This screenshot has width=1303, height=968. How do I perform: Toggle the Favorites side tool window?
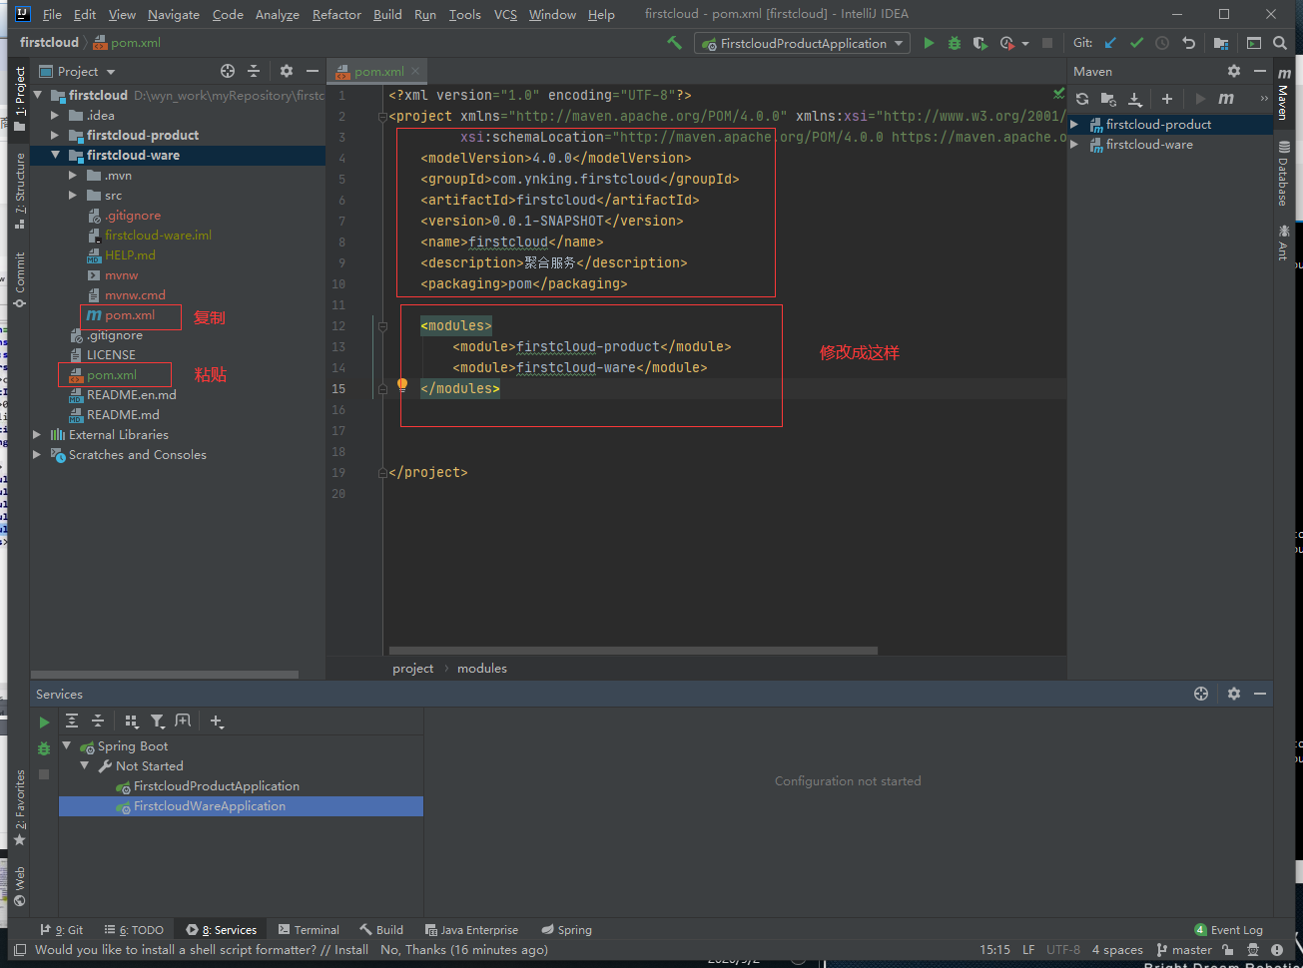tap(20, 806)
